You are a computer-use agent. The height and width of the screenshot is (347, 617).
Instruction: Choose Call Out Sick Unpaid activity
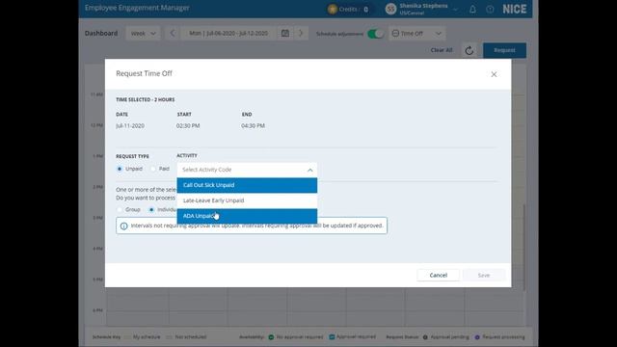pos(247,185)
